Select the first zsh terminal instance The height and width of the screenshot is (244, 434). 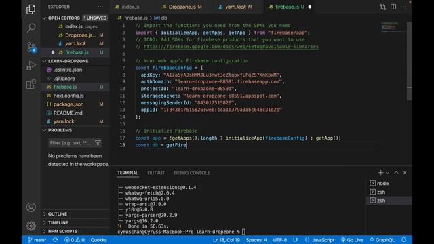pyautogui.click(x=389, y=192)
